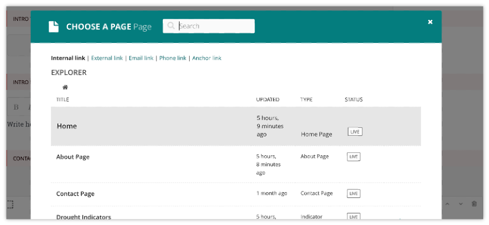Screen dimensions: 489x225
Task: Switch to Phone link
Action: (x=173, y=58)
